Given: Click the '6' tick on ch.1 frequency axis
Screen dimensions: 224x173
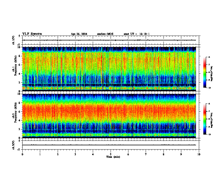Looking at the screenshot, I should [20, 65].
